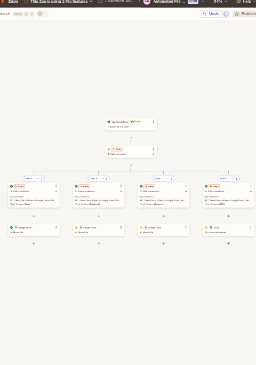Expand the Split into paths step chevron
The width and height of the screenshot is (256, 365).
154,154
